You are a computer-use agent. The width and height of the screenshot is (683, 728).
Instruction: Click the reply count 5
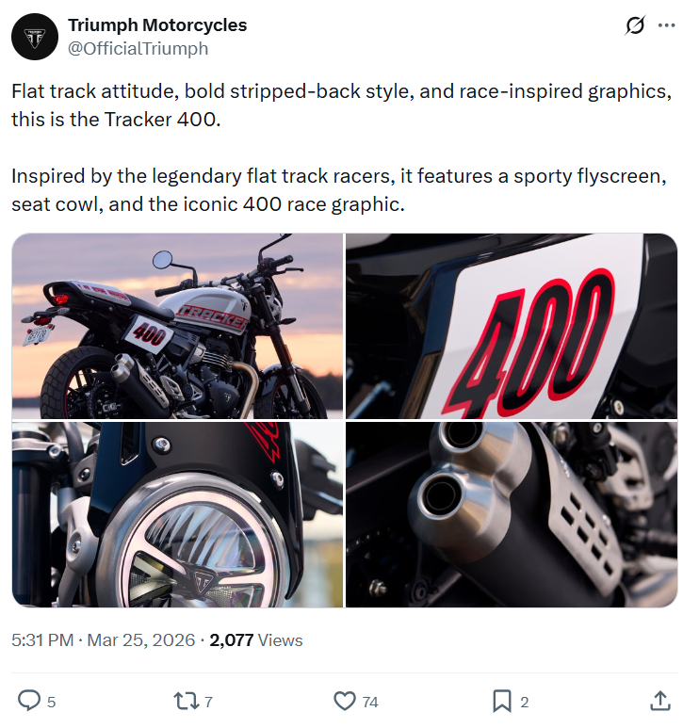tap(51, 702)
